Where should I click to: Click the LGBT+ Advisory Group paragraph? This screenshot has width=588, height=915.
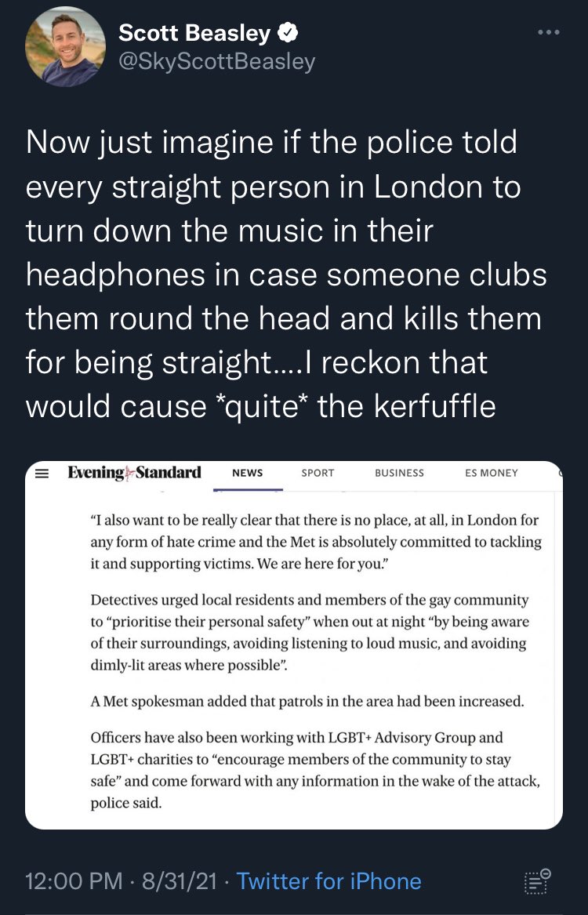[x=315, y=770]
